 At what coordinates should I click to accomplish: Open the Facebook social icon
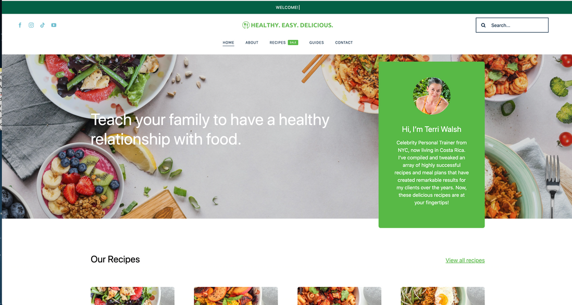click(20, 25)
